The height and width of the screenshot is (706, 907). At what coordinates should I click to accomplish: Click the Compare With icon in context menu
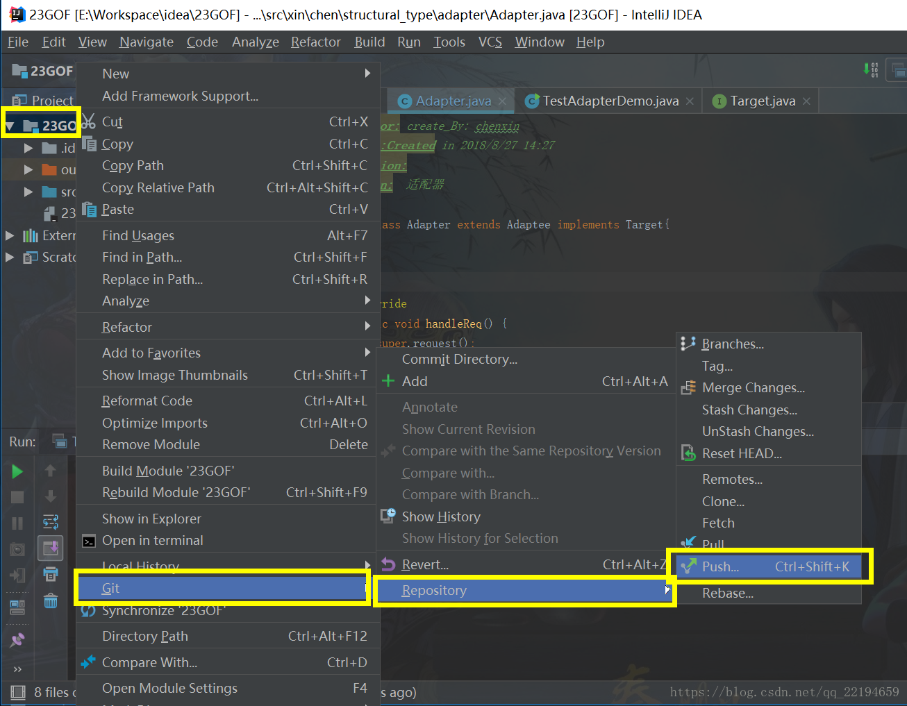pyautogui.click(x=88, y=662)
